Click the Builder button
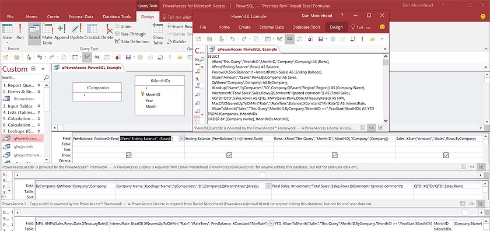 (x=177, y=41)
